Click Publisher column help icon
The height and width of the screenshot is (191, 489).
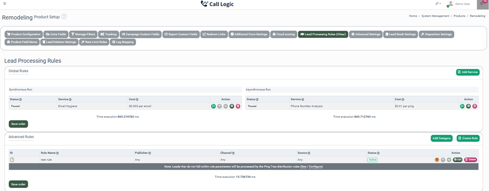[x=150, y=153]
